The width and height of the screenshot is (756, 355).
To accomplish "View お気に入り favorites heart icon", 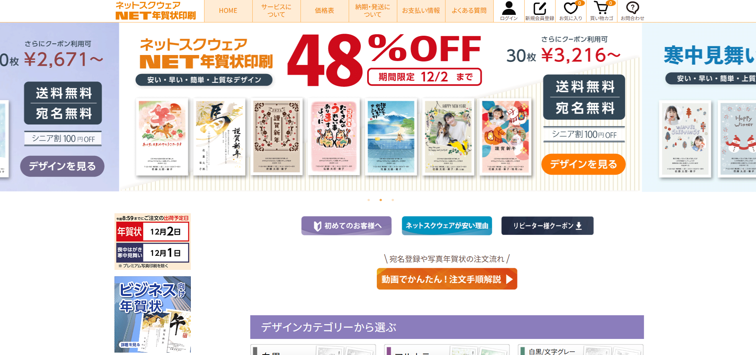I will pyautogui.click(x=571, y=11).
